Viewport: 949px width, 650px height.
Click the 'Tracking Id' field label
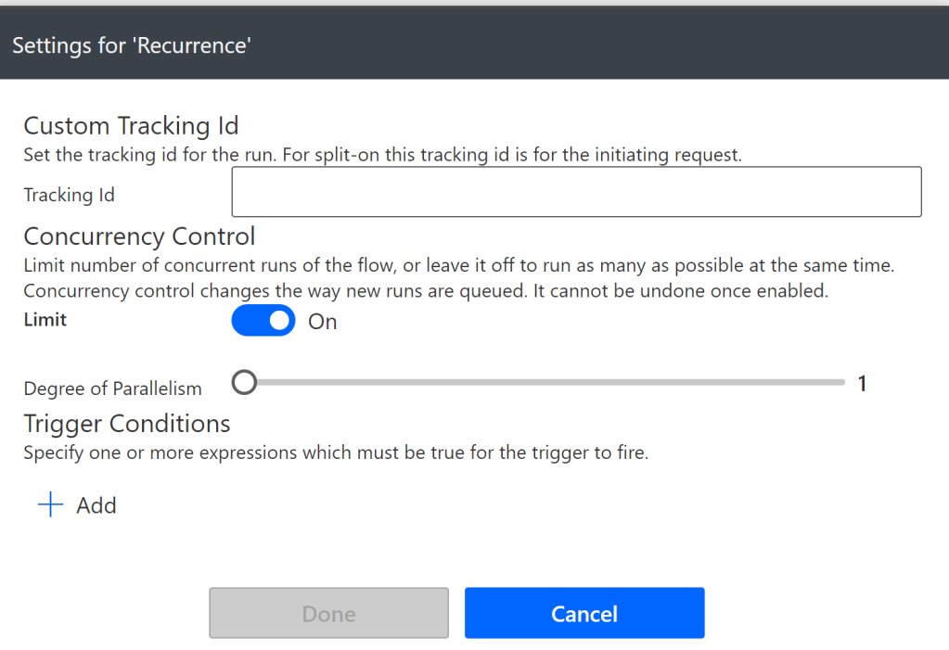69,195
